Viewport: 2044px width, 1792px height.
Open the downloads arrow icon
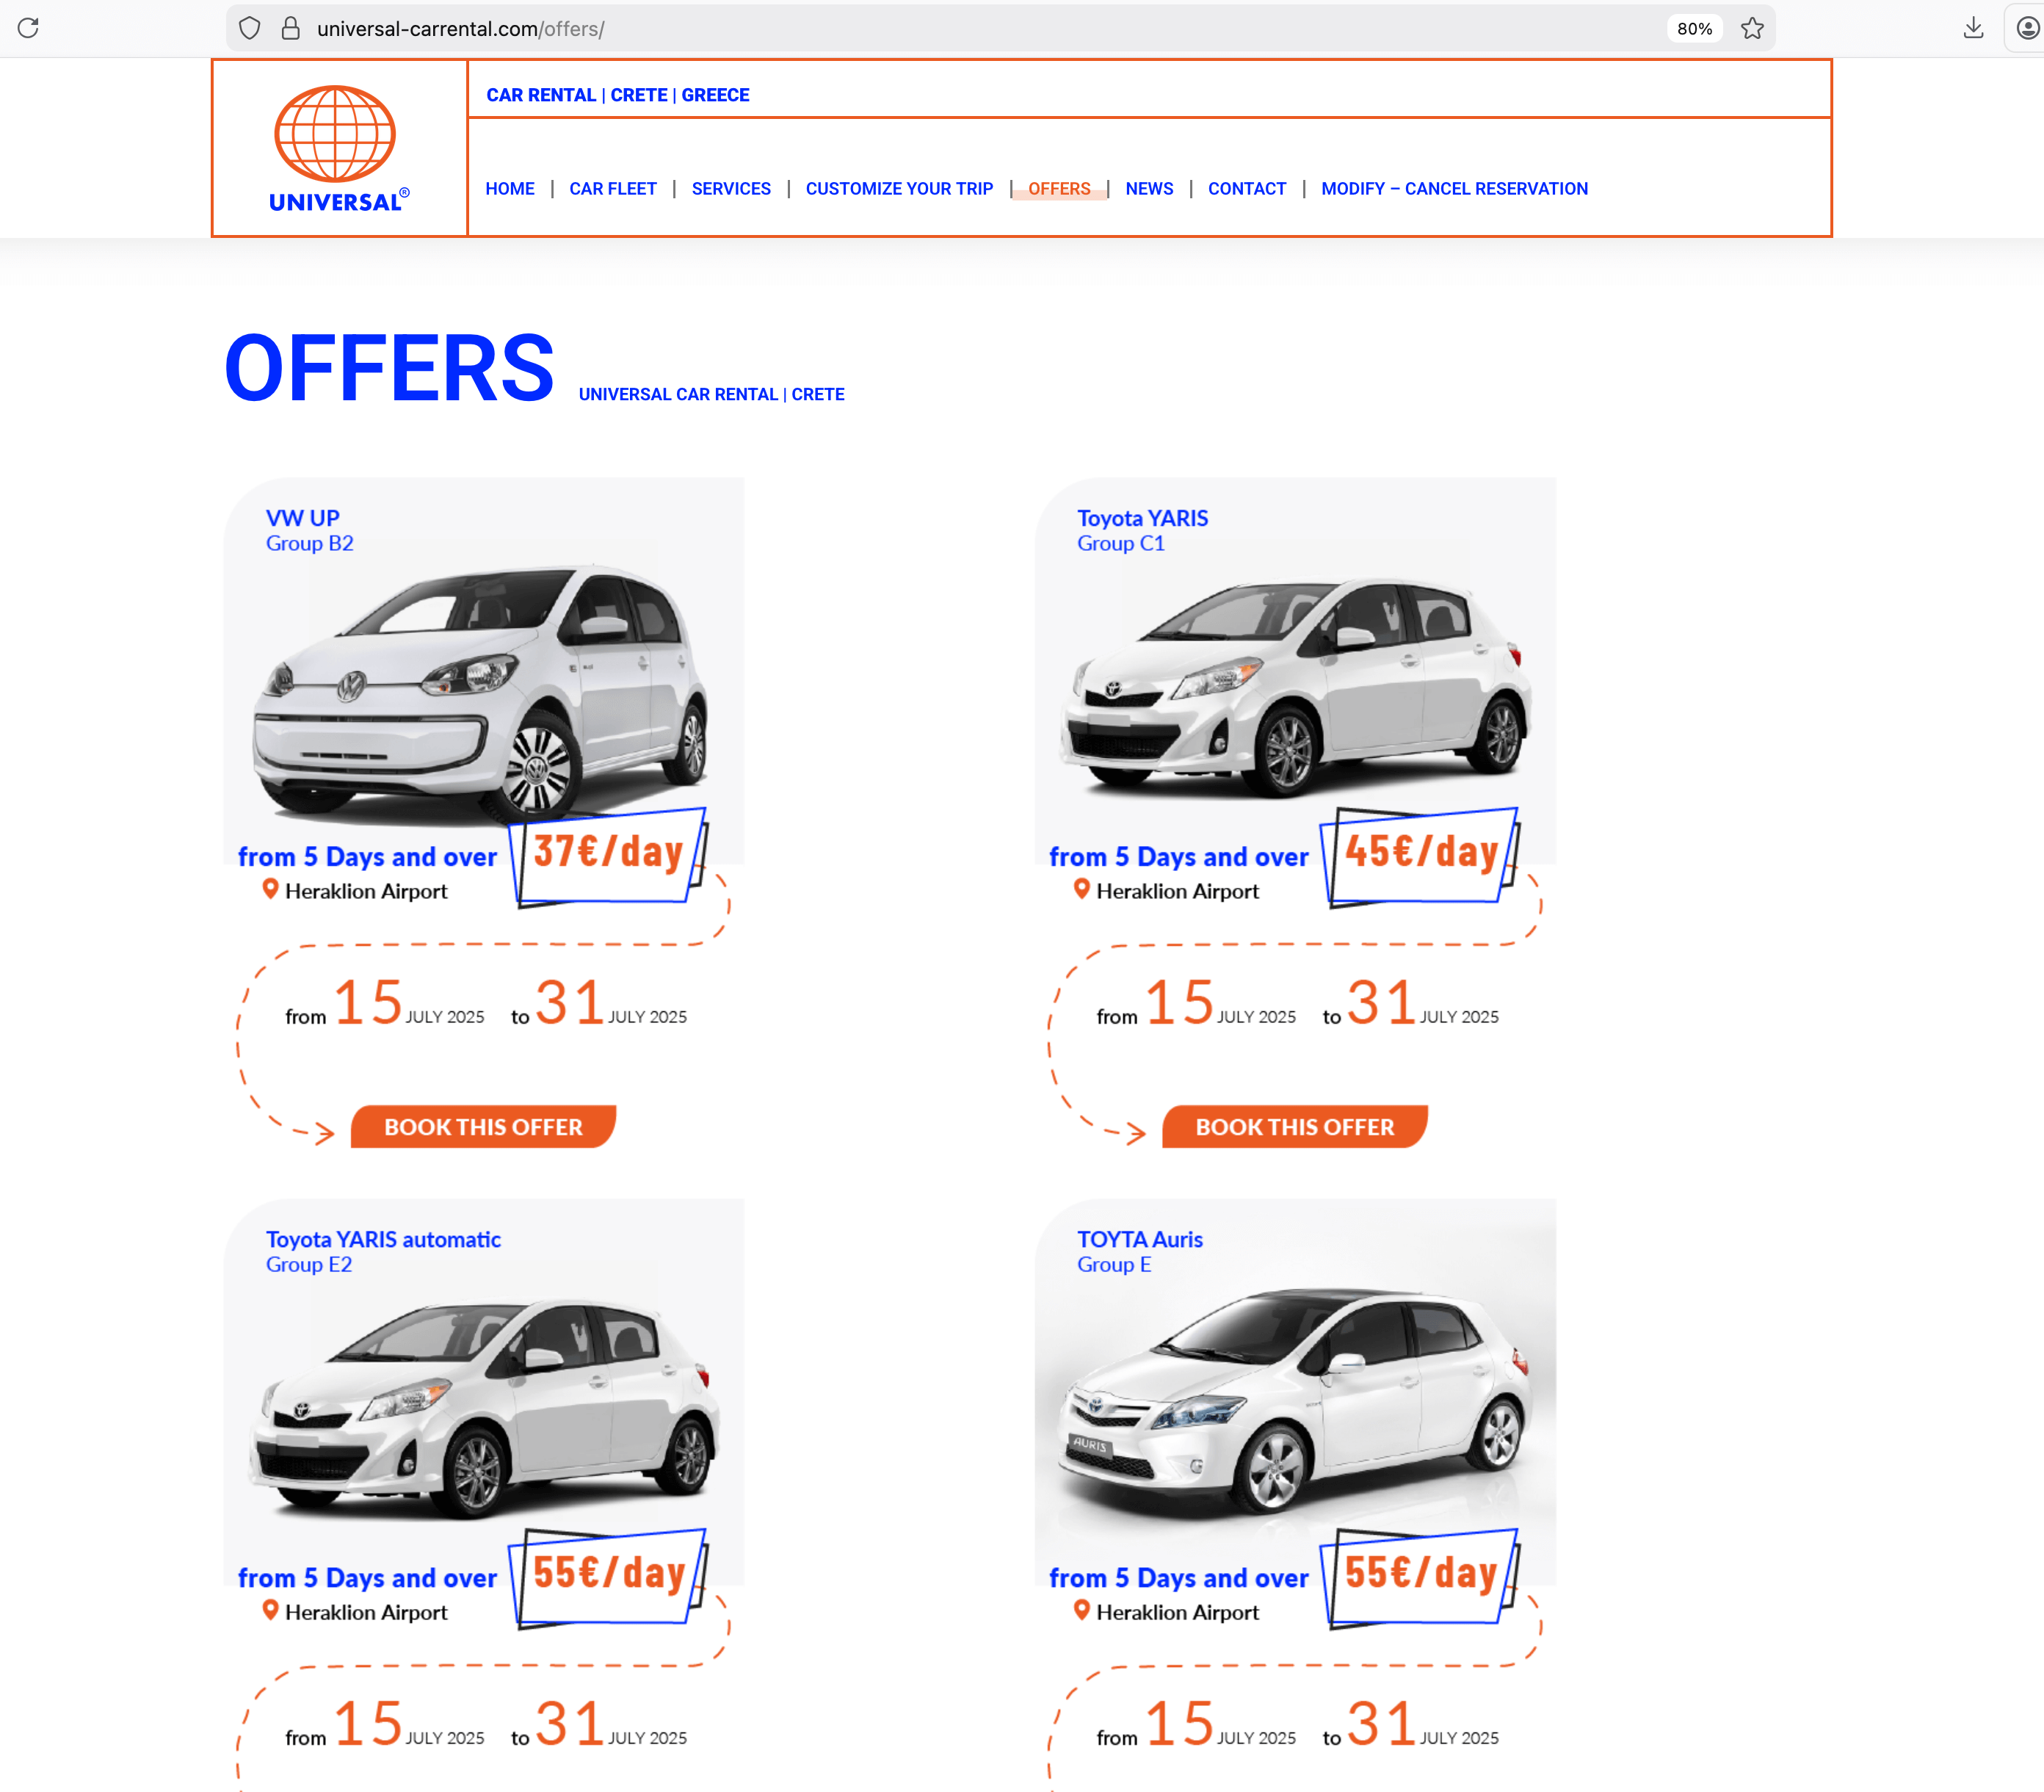1973,28
